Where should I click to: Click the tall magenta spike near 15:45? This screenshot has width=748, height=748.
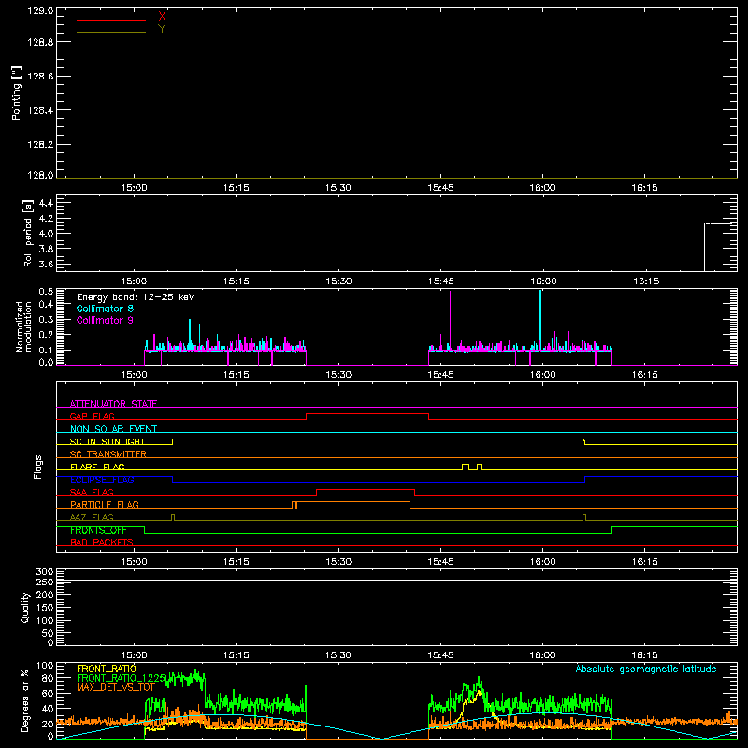[451, 320]
